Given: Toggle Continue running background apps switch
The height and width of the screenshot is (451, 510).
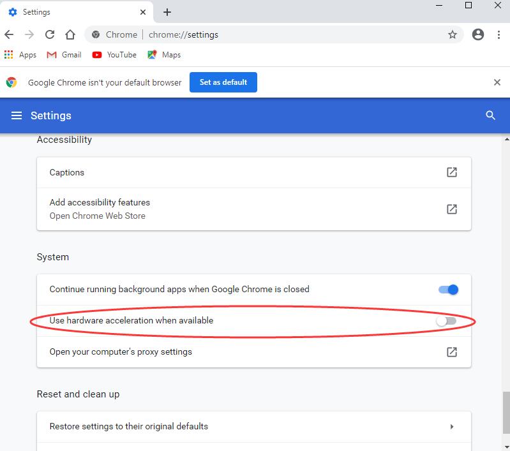Looking at the screenshot, I should [448, 290].
